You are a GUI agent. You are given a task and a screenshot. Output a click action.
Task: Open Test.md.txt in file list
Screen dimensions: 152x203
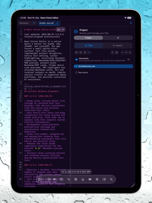pyautogui.click(x=103, y=72)
